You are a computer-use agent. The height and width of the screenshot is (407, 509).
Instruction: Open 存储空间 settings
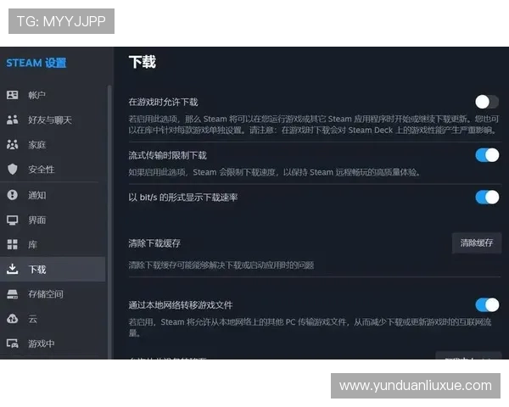coord(53,294)
